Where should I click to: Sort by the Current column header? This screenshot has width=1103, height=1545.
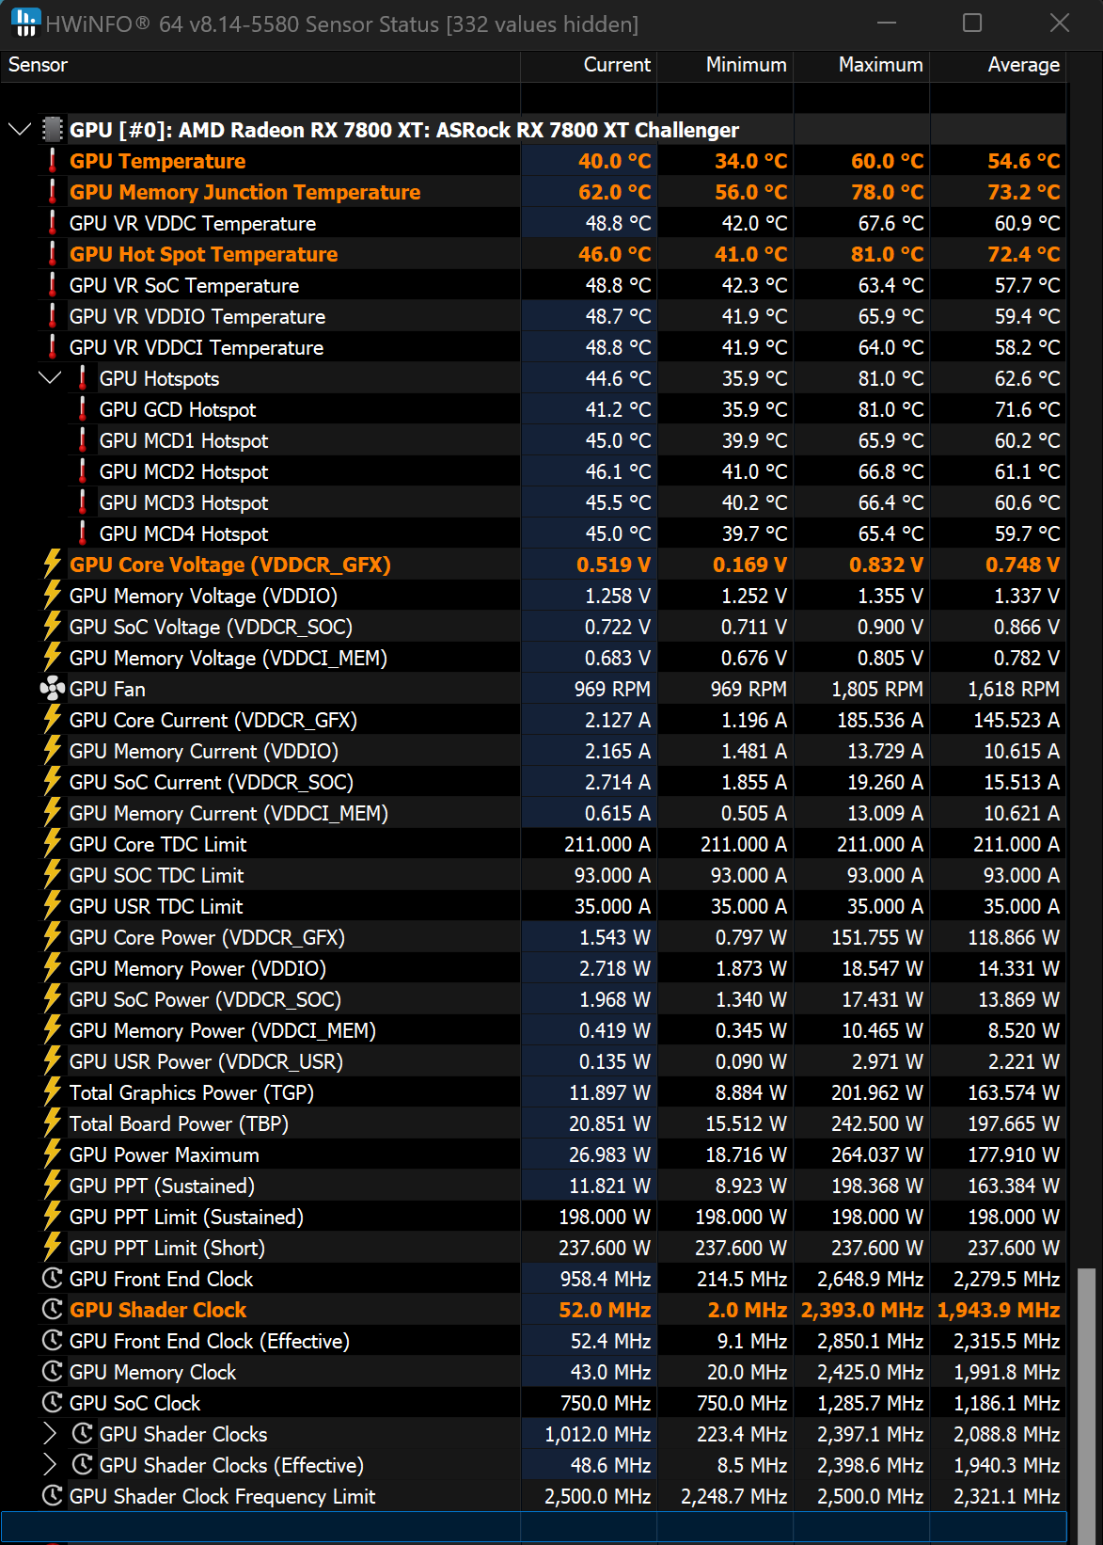click(x=589, y=65)
